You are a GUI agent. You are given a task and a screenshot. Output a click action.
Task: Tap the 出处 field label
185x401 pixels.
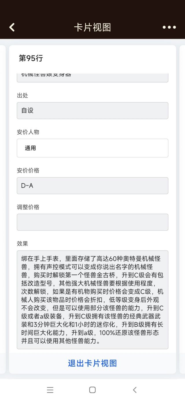tap(22, 95)
